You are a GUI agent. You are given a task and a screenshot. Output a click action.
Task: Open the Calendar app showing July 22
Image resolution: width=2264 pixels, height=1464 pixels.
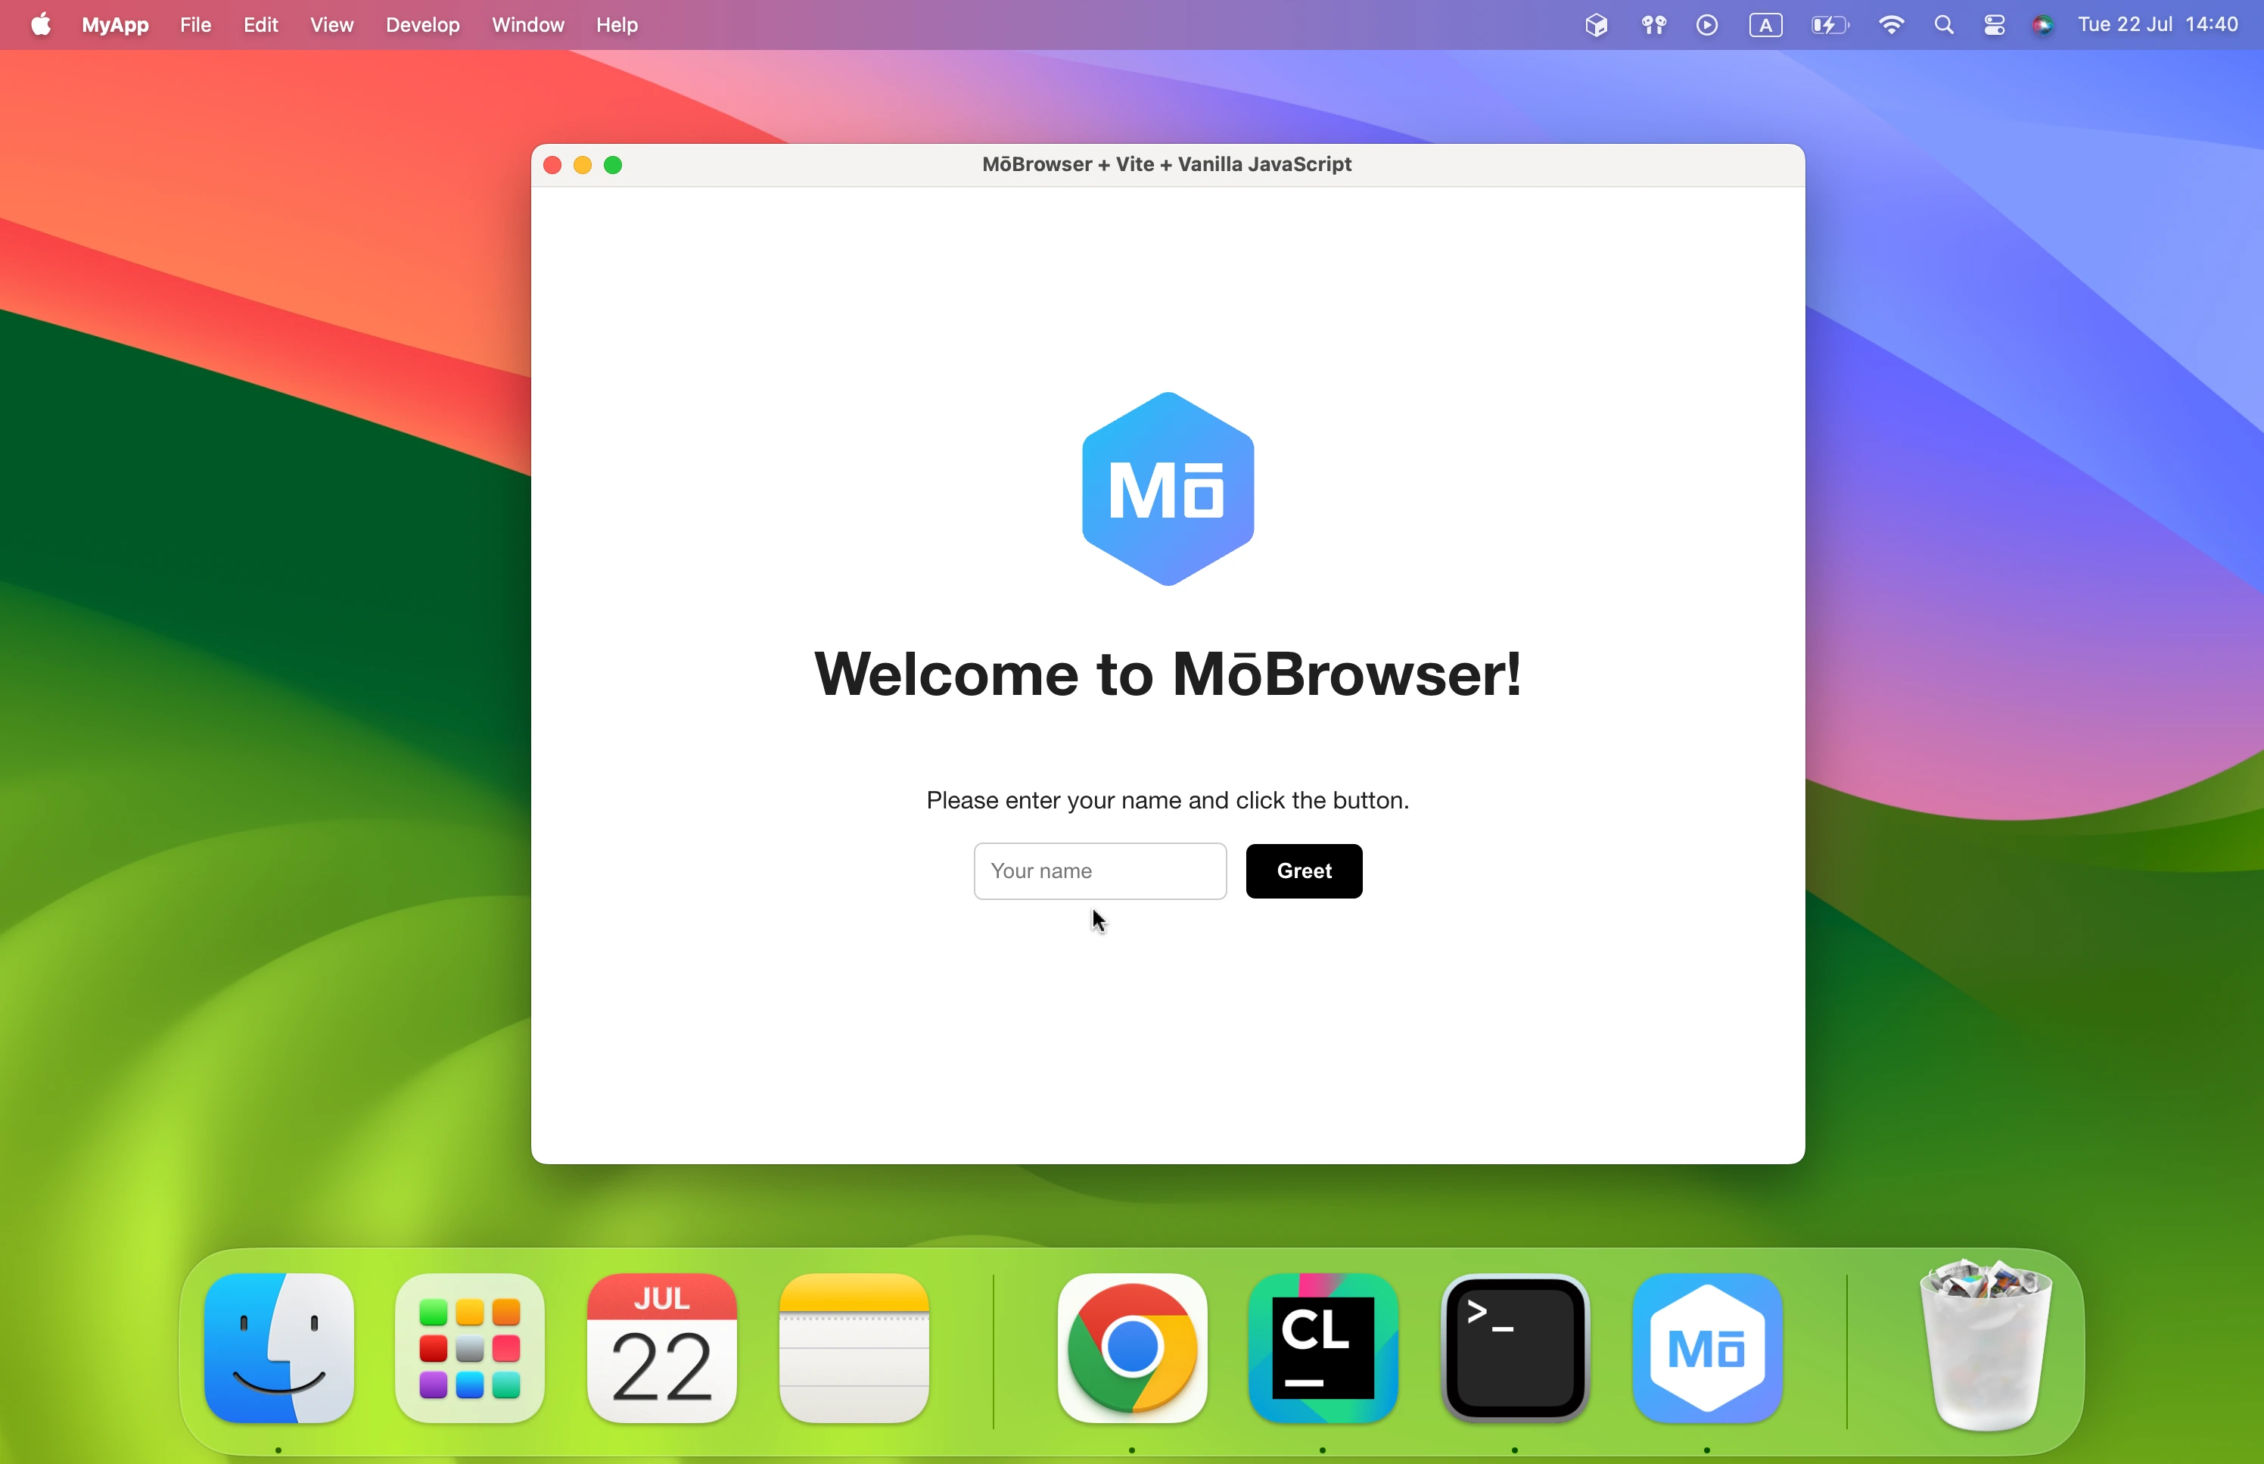(x=661, y=1350)
